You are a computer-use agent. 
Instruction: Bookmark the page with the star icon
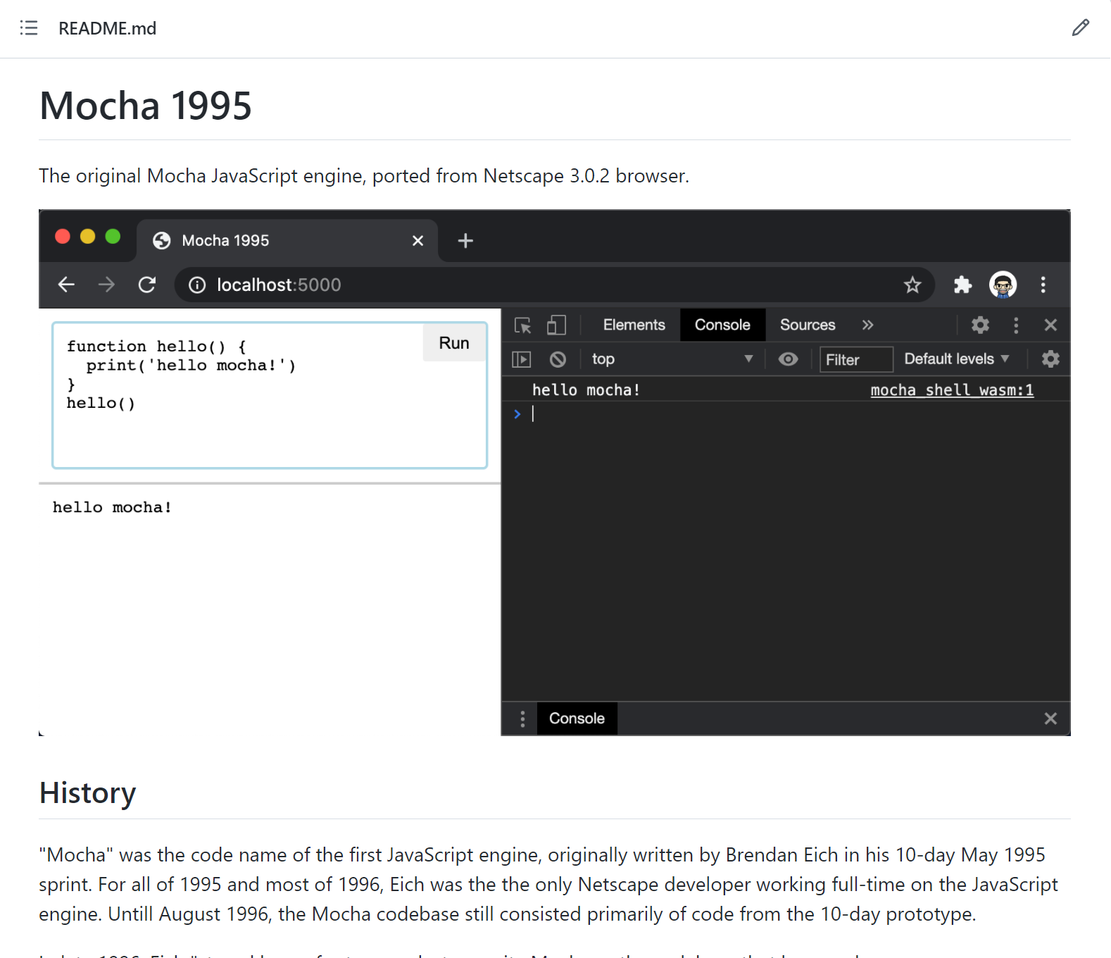click(x=912, y=285)
